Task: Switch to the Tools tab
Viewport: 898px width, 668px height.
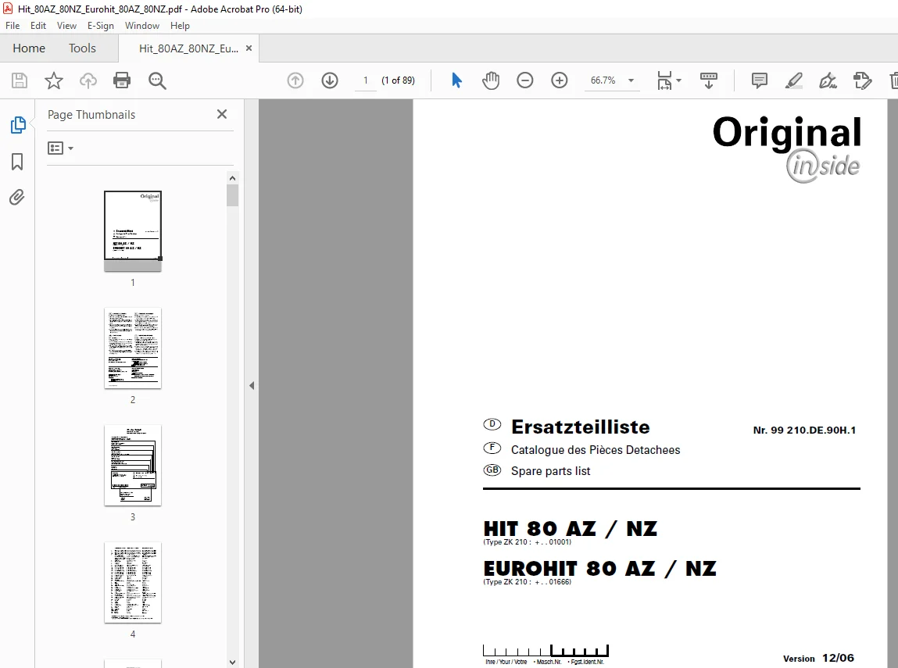Action: (x=83, y=48)
